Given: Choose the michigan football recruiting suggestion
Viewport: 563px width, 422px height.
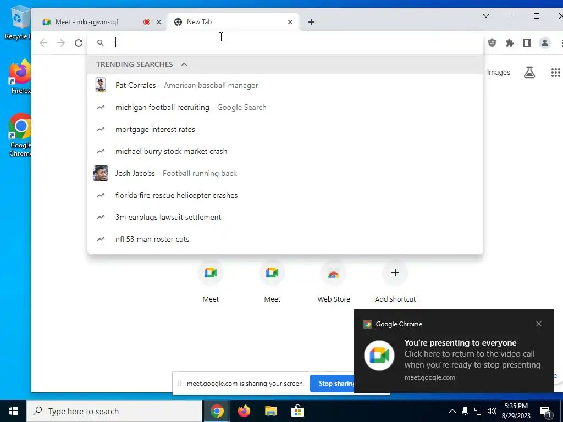Looking at the screenshot, I should 285,107.
